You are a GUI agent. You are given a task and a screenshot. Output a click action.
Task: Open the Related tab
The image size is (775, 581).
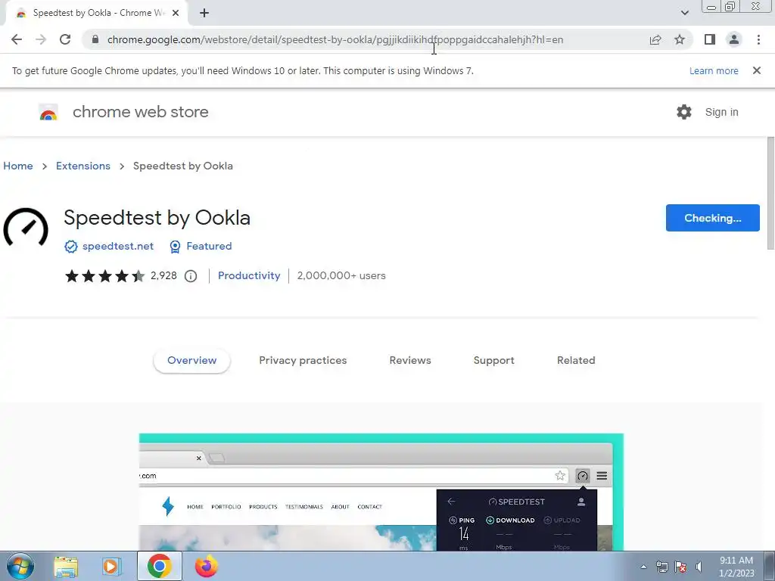576,361
